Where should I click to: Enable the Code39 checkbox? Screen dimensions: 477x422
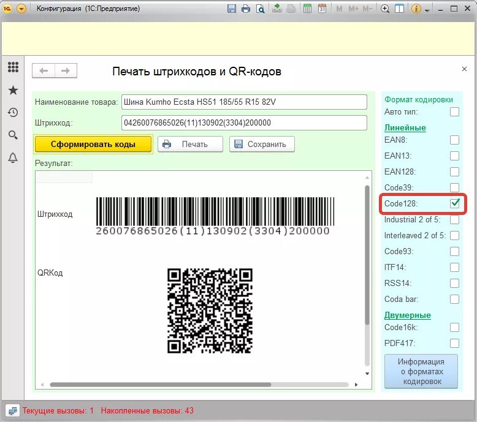[x=454, y=187]
